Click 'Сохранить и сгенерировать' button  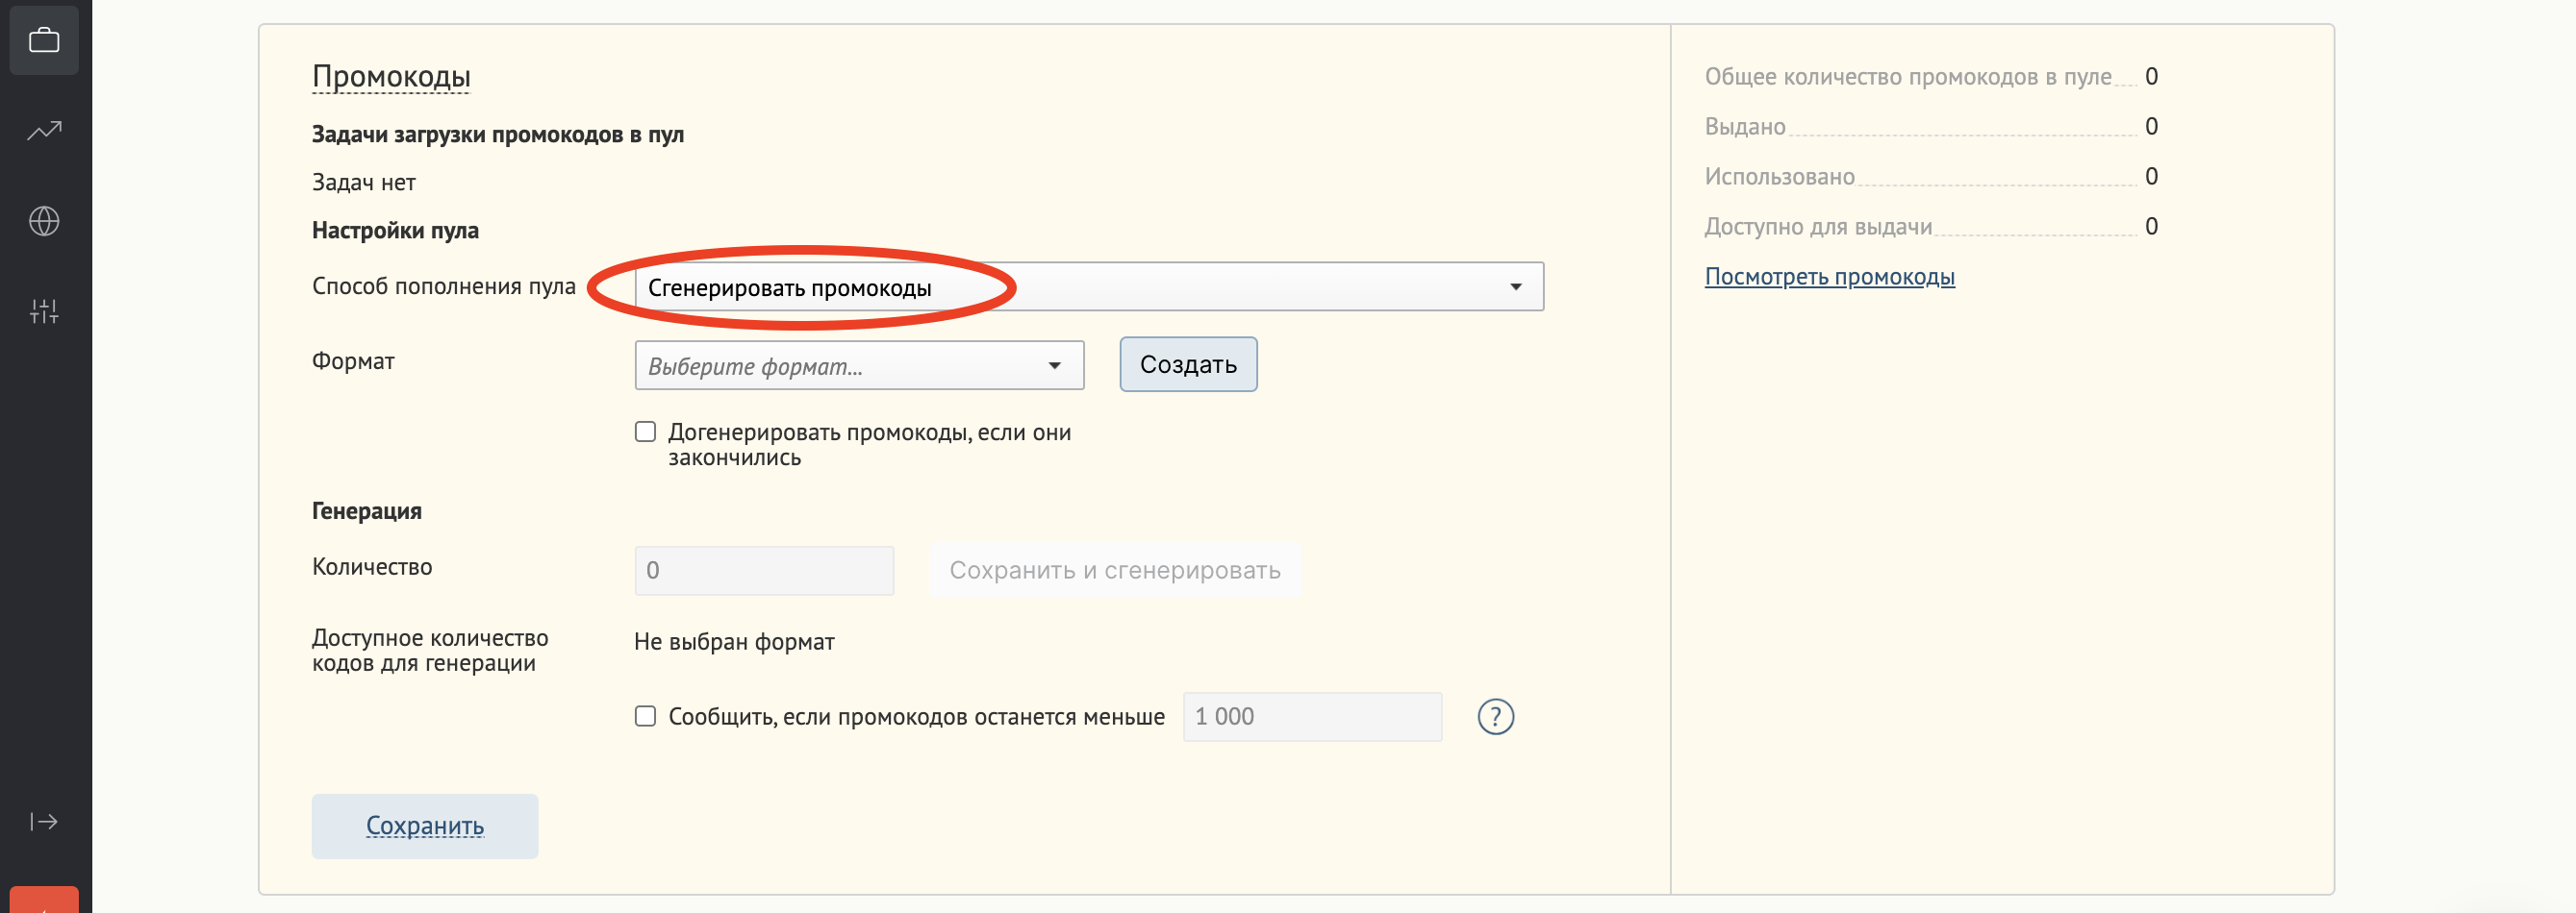(1114, 570)
